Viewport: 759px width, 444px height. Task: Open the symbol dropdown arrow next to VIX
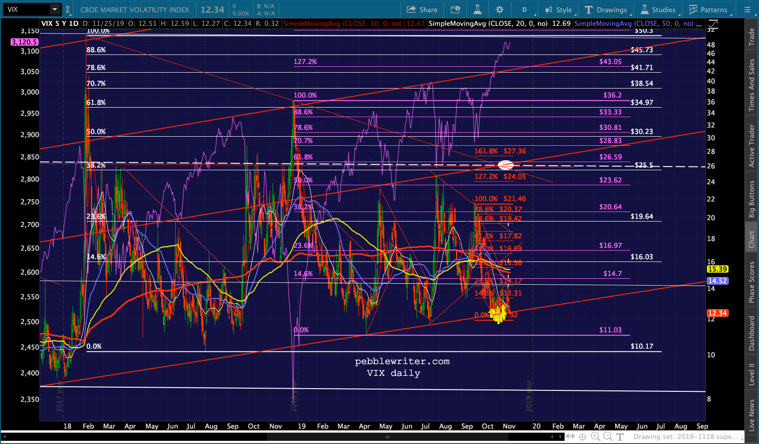click(55, 9)
